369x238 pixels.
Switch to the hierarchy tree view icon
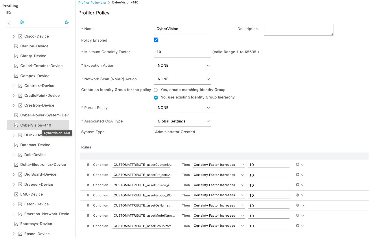point(22,22)
